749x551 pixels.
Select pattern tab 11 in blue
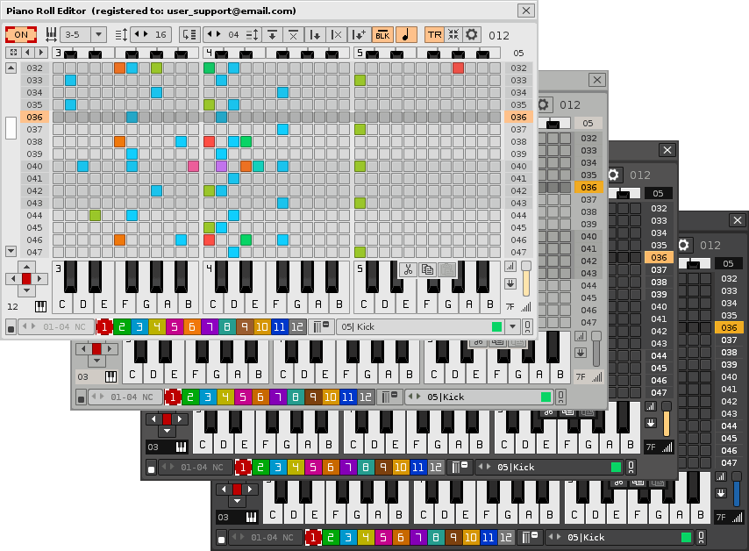click(279, 326)
